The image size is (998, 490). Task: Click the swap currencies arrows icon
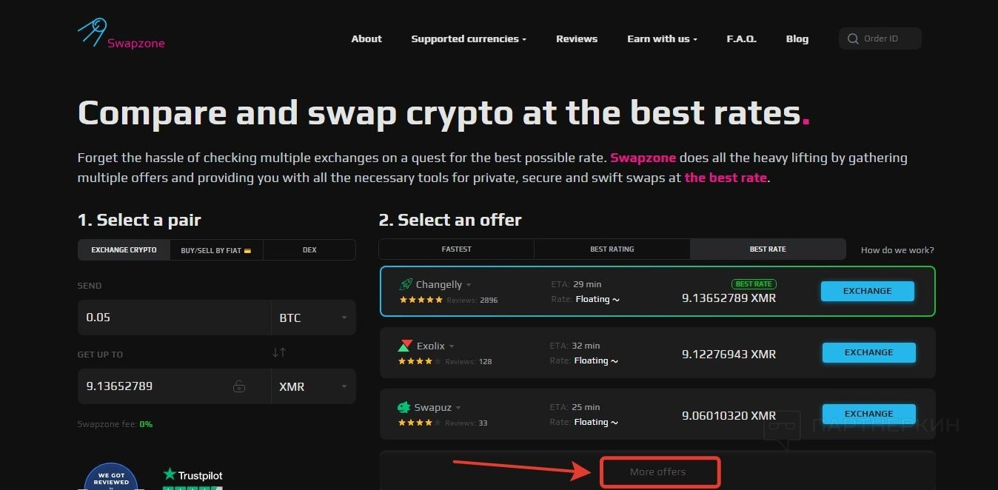pyautogui.click(x=279, y=352)
